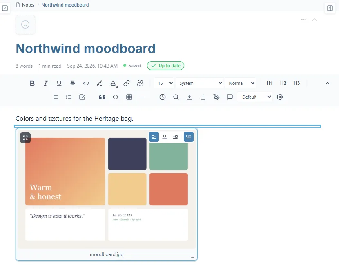Click the '8 words' count

(x=24, y=66)
